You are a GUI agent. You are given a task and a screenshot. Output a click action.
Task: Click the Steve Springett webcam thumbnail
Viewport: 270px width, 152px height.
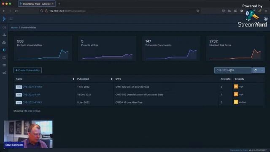pos(28,134)
